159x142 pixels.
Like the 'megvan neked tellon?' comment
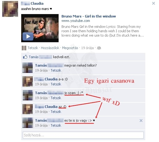click(56, 70)
